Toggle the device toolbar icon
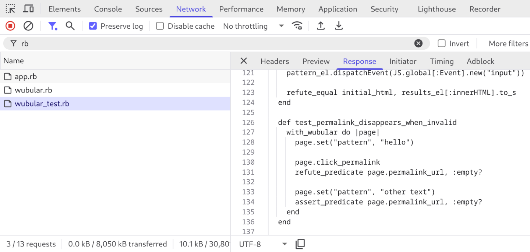530x252 pixels. [x=28, y=8]
